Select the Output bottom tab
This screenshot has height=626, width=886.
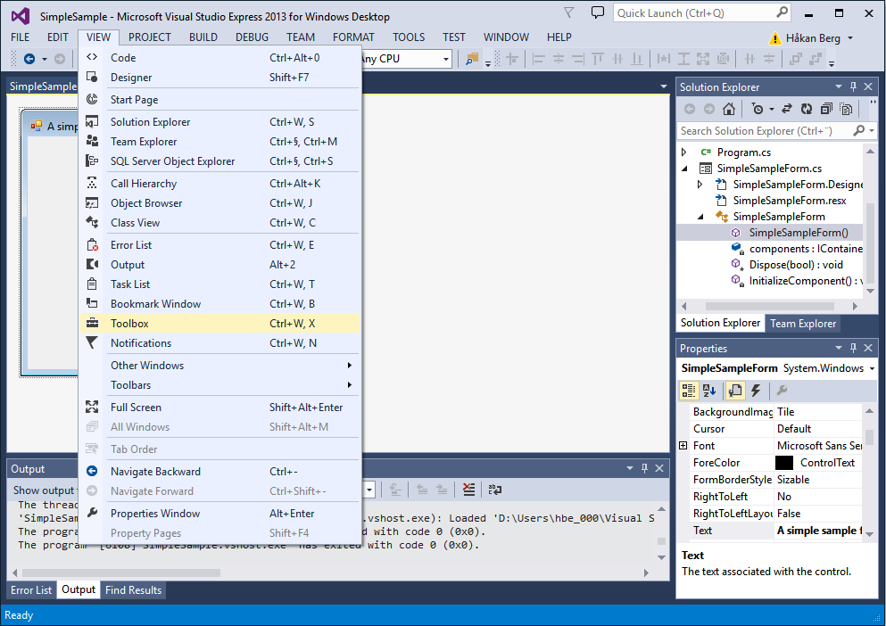coord(79,589)
